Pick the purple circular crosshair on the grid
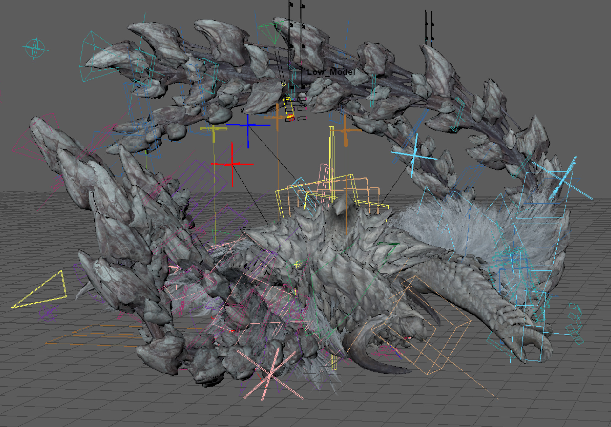 point(48,313)
